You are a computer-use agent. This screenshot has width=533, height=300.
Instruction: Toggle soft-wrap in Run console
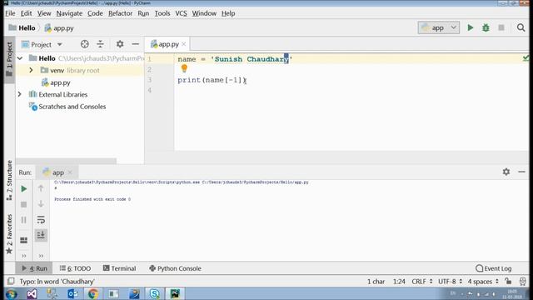pyautogui.click(x=41, y=220)
